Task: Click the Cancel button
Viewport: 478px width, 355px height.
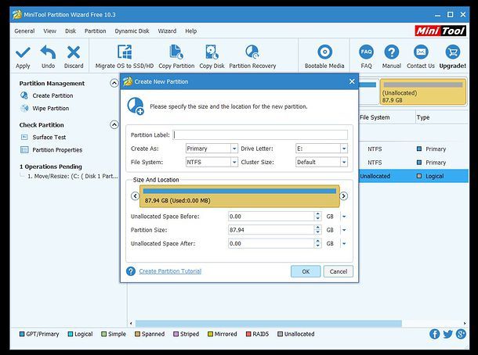Action: [339, 271]
